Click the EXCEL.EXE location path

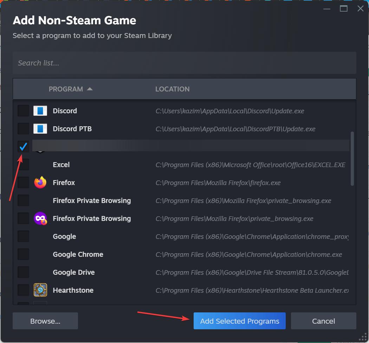pyautogui.click(x=250, y=165)
